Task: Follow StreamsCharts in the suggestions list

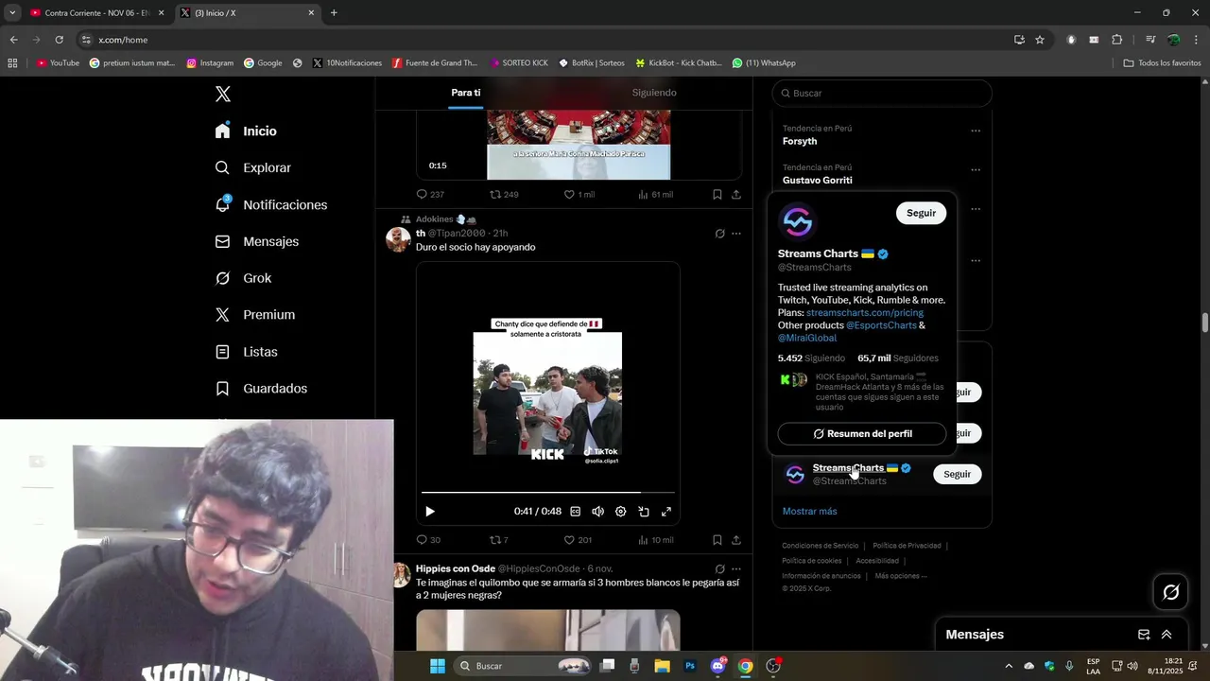Action: click(x=957, y=474)
